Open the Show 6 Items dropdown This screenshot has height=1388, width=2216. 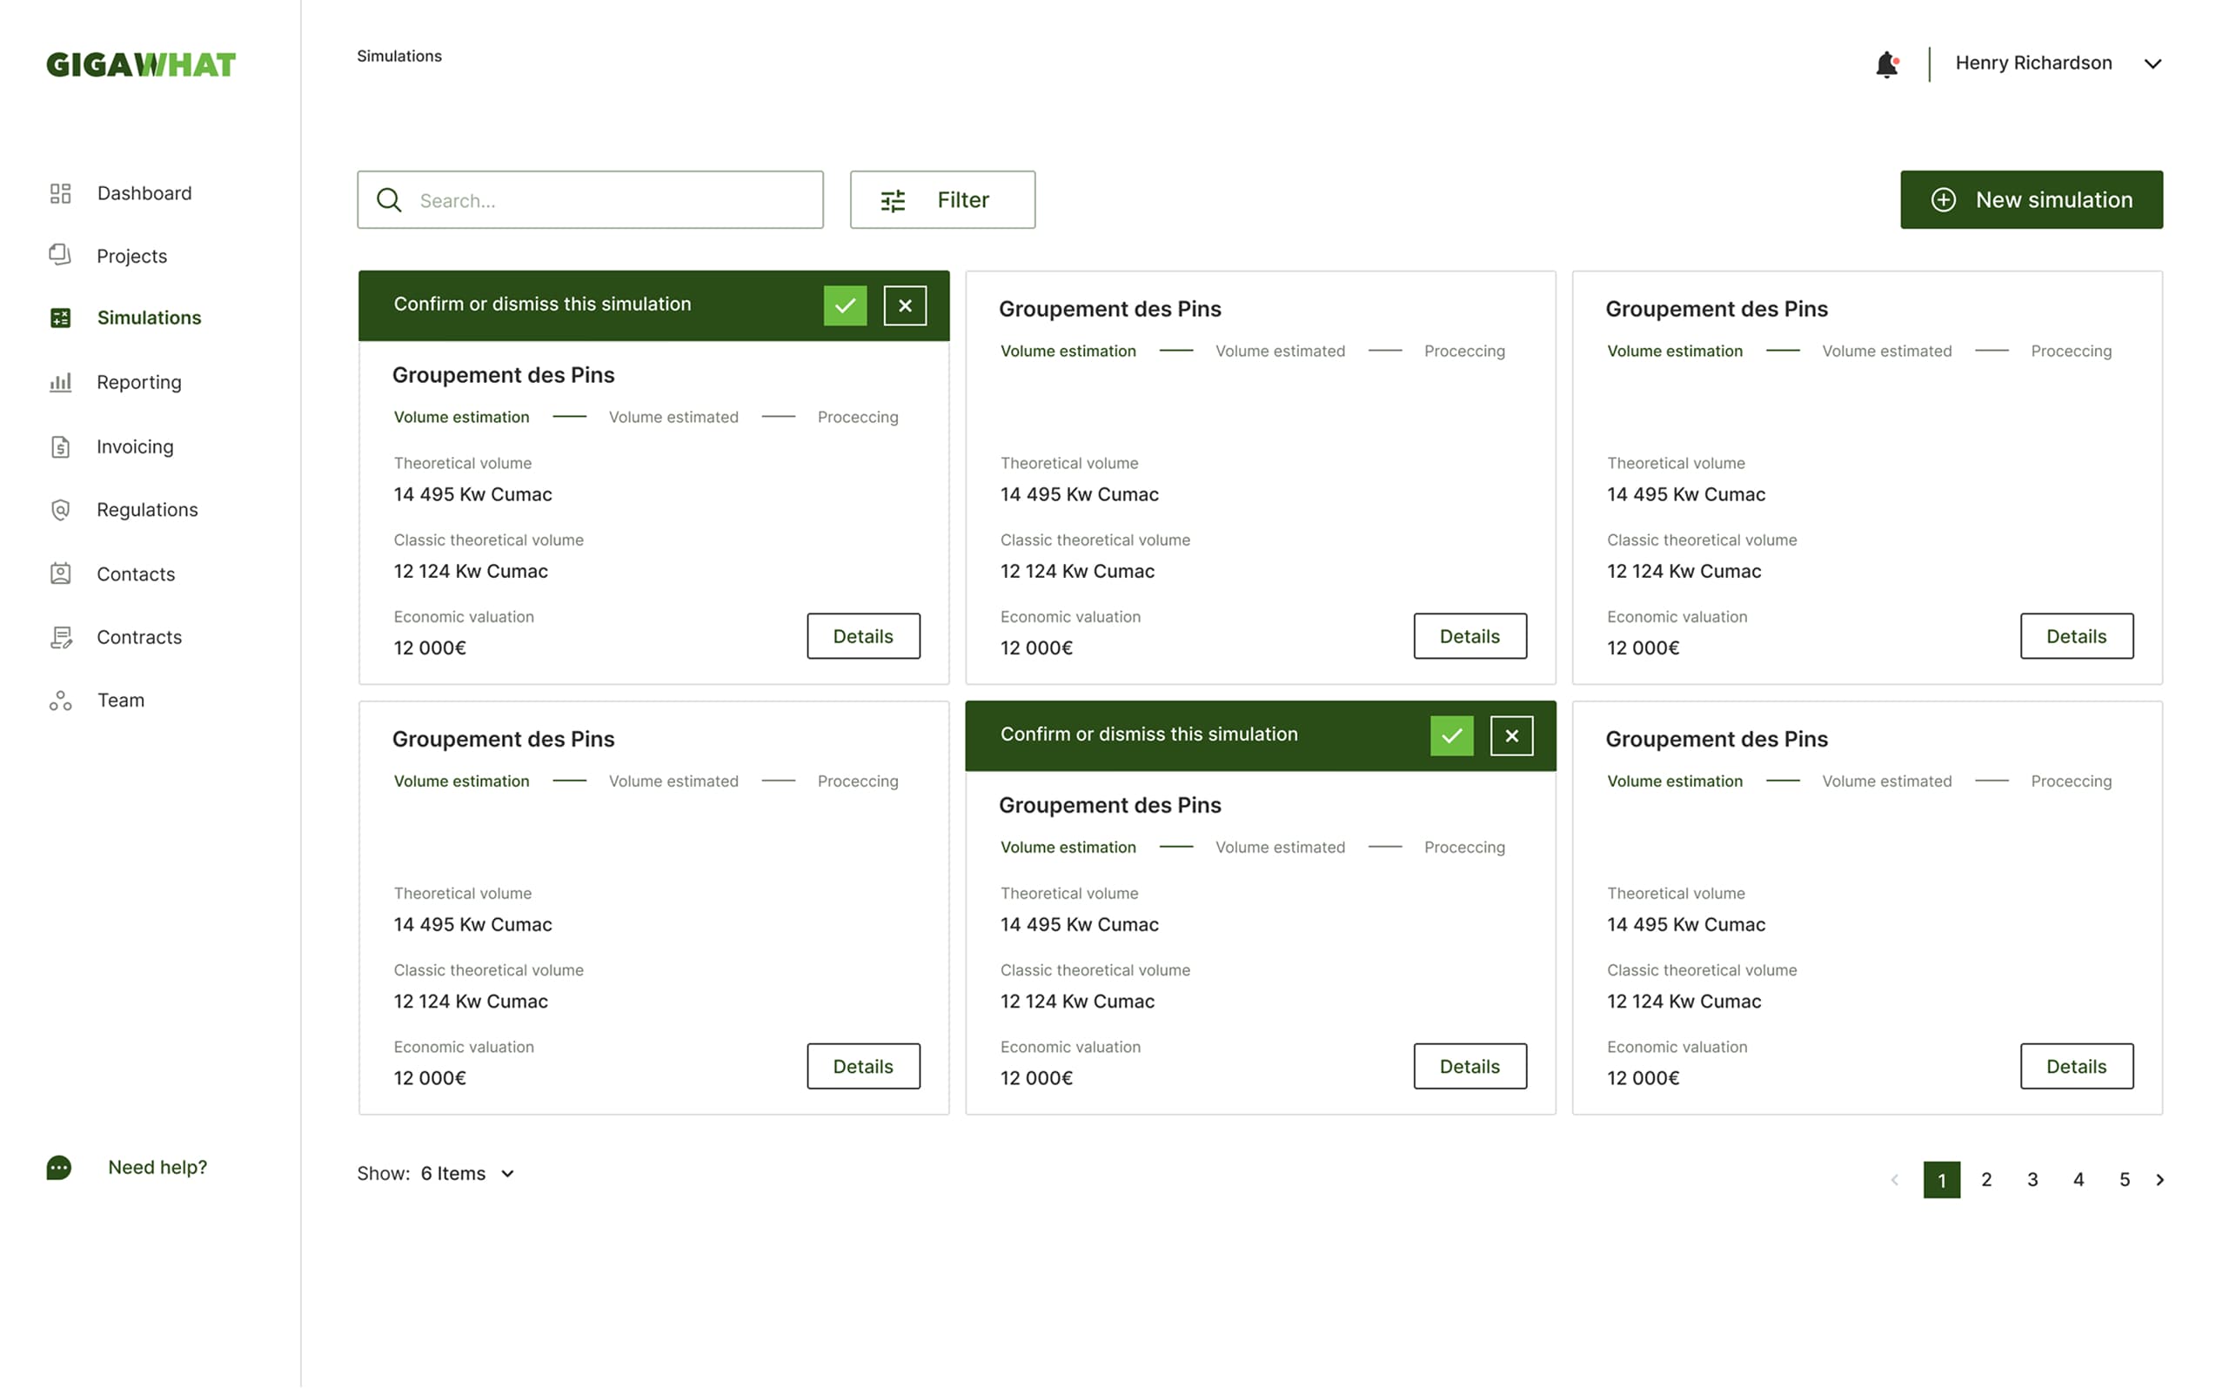pos(468,1173)
